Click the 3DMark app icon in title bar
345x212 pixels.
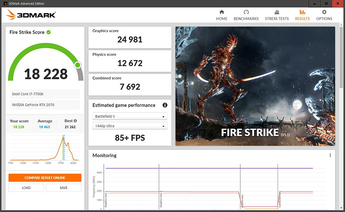[5, 3]
